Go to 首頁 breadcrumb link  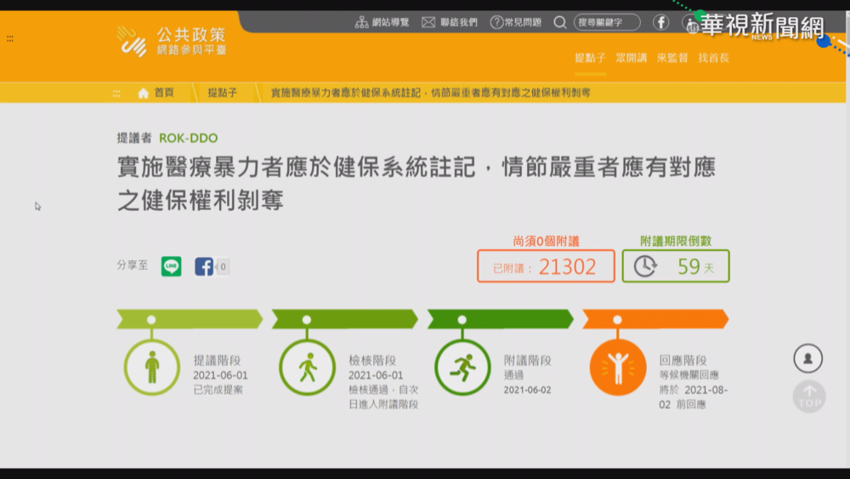click(164, 93)
